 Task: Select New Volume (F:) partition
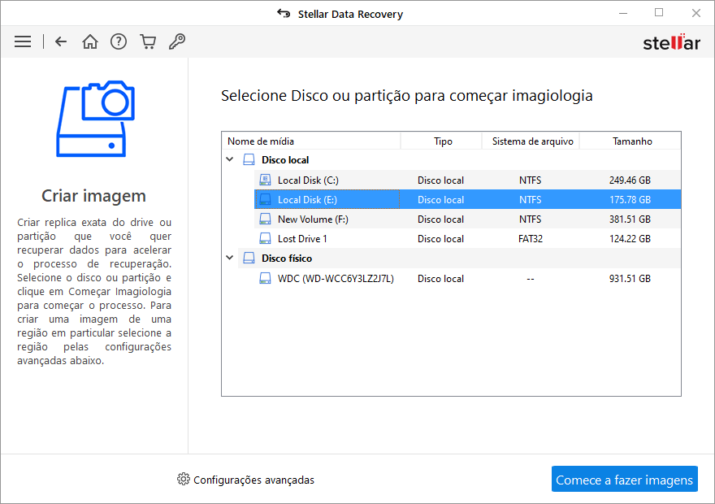point(467,219)
